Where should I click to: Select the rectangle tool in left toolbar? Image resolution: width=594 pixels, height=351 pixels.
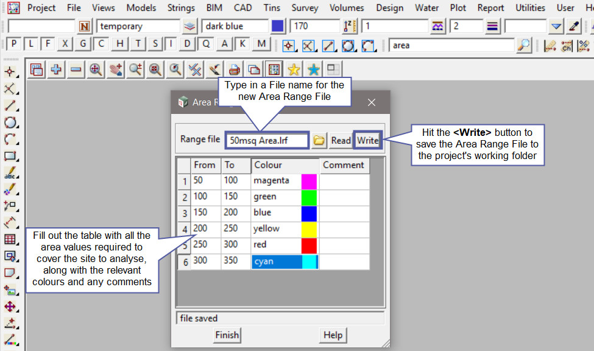pos(10,156)
